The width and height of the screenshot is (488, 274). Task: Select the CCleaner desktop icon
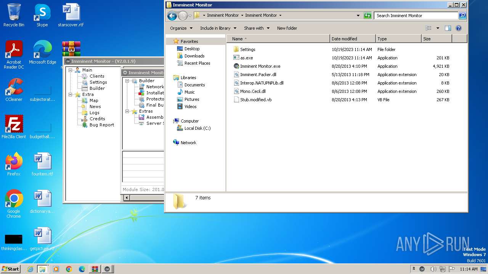14,89
